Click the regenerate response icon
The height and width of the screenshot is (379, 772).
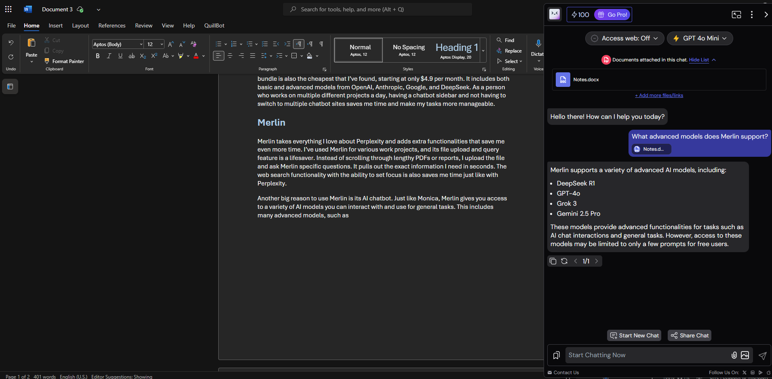click(564, 261)
